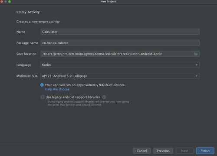217x156 pixels.
Task: Open the API 21 Android 5.0 combo box
Action: (x=120, y=76)
